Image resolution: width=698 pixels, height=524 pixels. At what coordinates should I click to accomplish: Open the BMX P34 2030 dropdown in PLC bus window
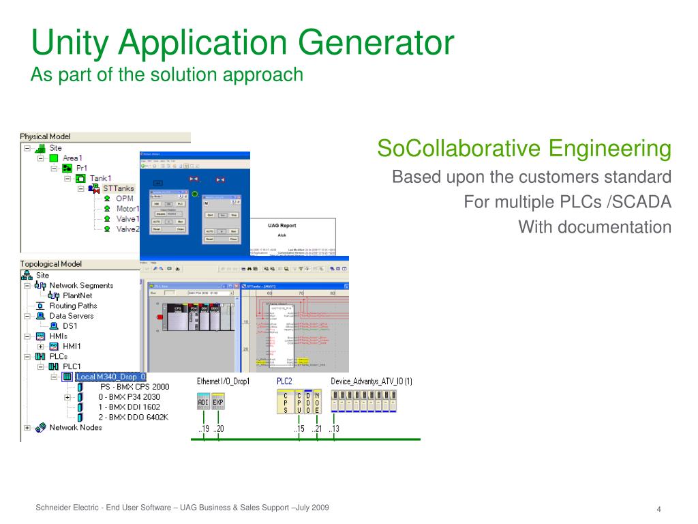point(232,293)
